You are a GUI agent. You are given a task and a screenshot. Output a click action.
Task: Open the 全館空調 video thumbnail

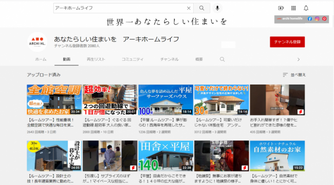click(x=54, y=100)
